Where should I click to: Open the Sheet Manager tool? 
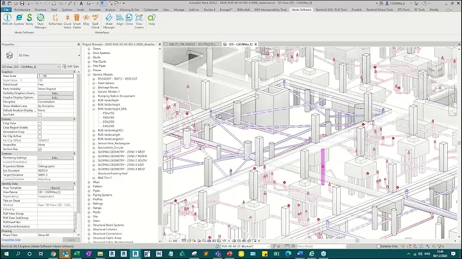[x=108, y=22]
